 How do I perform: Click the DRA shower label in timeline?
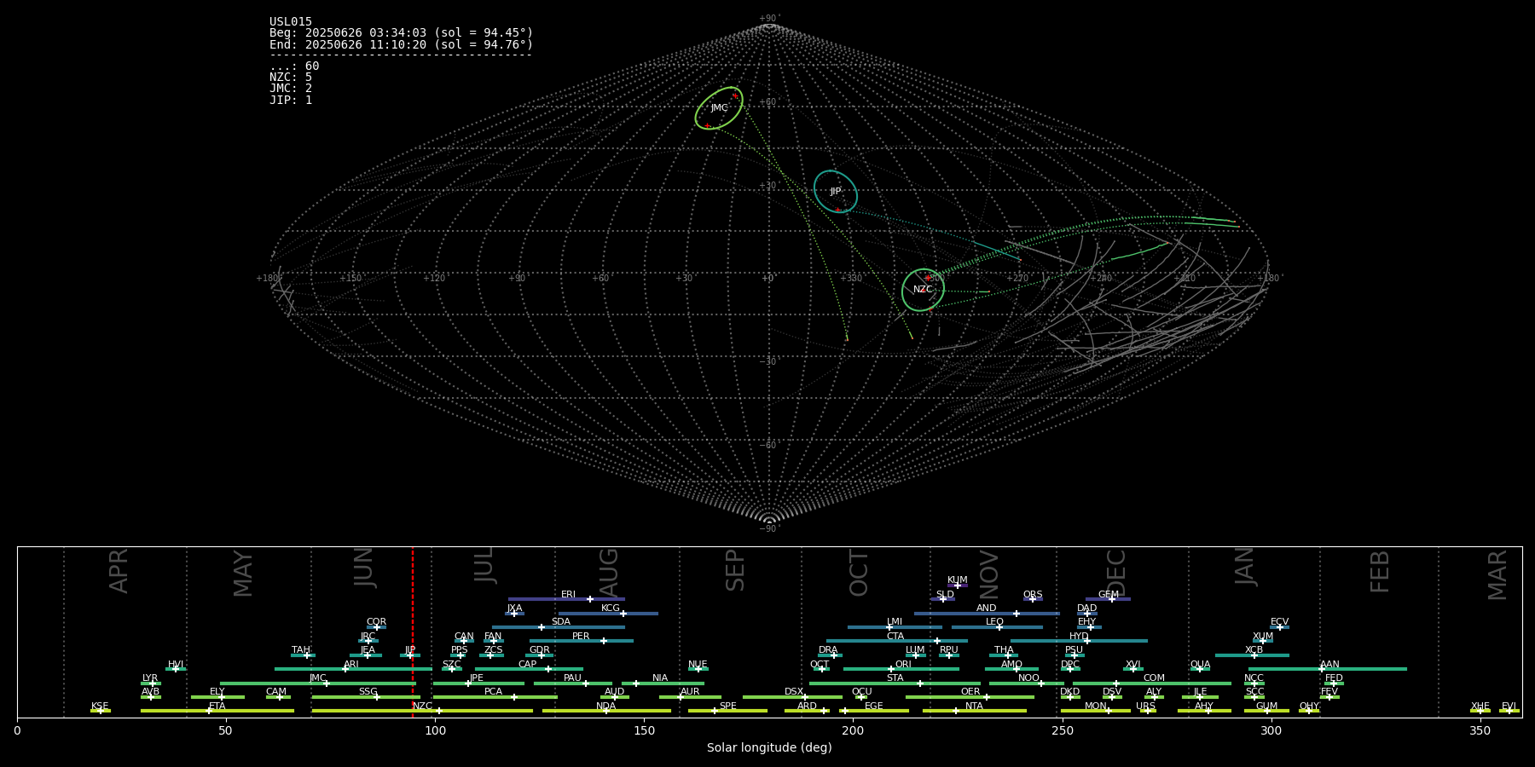[828, 649]
